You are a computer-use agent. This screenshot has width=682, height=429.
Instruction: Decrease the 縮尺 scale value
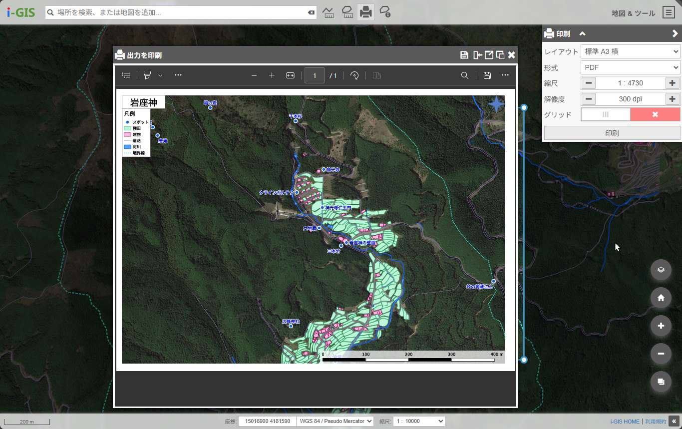tap(589, 83)
